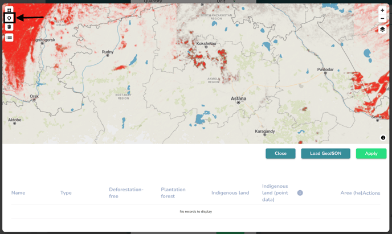Viewport: 392px width, 234px height.
Task: Open the list view icon on map
Action: tap(9, 38)
